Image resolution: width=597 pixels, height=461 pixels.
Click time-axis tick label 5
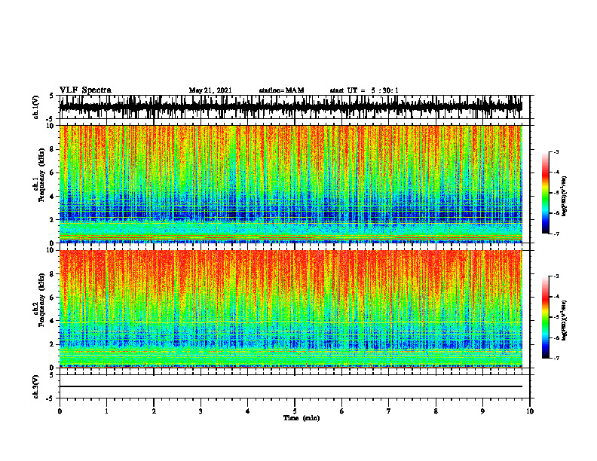click(295, 411)
